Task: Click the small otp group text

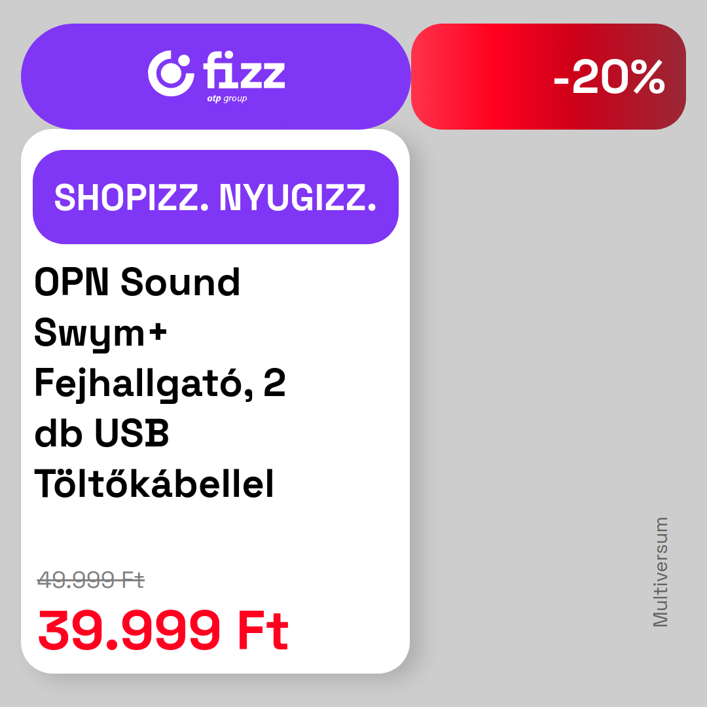Action: pyautogui.click(x=227, y=99)
